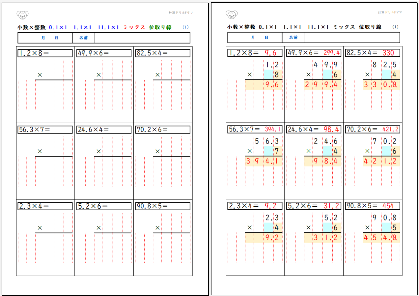
Task: Click the red answer 454 for 90.8×5
Action: [x=388, y=206]
